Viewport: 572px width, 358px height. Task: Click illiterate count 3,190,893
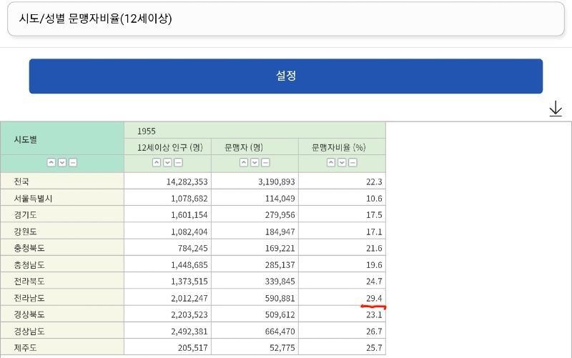(277, 182)
